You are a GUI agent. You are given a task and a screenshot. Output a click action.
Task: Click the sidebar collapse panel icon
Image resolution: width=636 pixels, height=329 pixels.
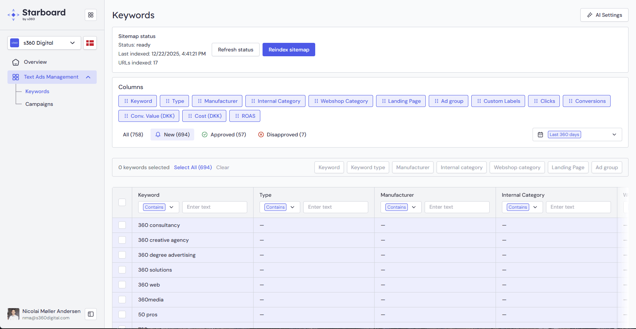pyautogui.click(x=91, y=314)
